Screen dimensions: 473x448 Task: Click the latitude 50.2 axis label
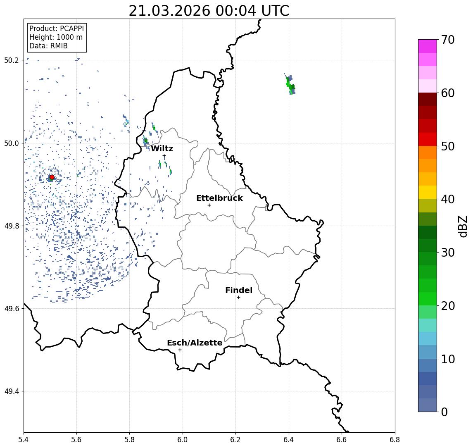coord(11,60)
